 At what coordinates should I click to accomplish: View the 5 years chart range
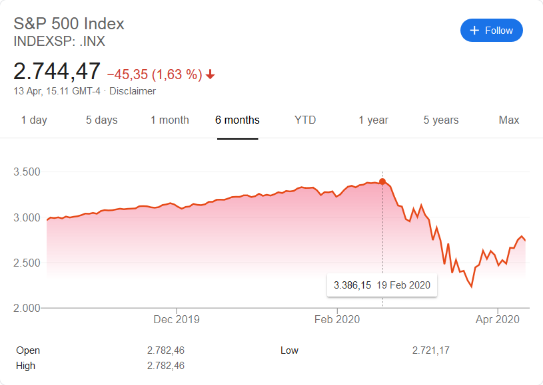coord(441,120)
